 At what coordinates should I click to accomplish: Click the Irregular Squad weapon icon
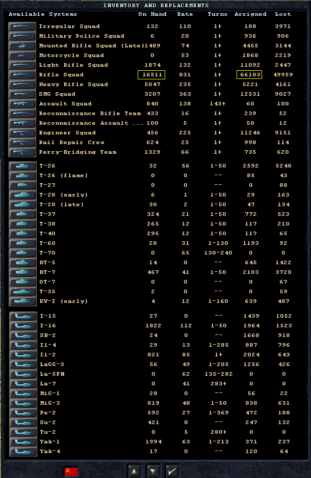(22, 26)
